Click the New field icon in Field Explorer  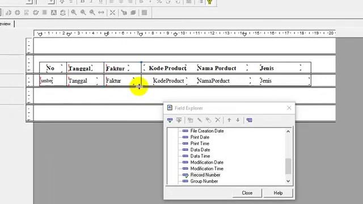pyautogui.click(x=191, y=120)
